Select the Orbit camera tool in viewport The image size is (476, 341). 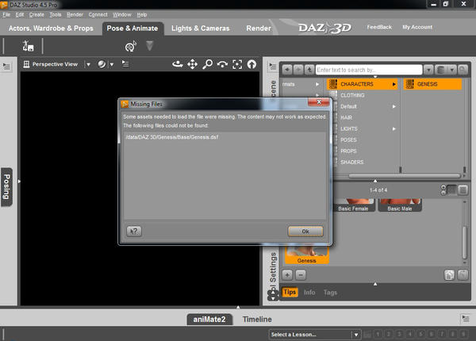coord(177,64)
